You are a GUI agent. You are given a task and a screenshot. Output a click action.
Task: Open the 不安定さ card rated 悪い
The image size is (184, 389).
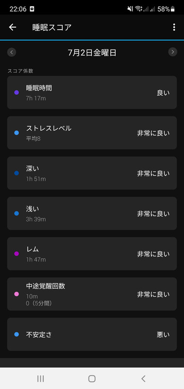click(x=92, y=335)
